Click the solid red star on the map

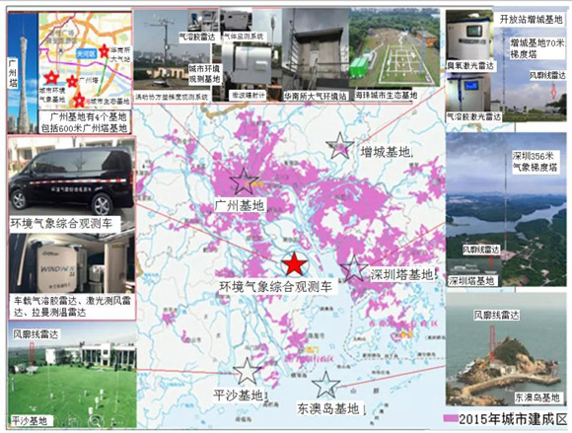pos(295,265)
